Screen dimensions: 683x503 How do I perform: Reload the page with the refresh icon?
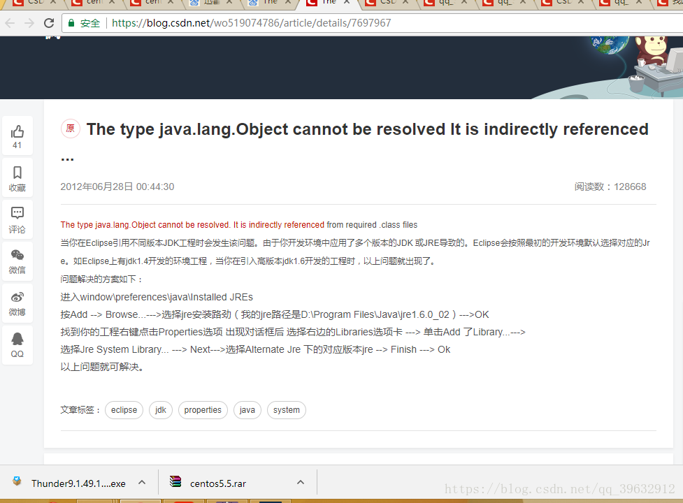point(49,23)
